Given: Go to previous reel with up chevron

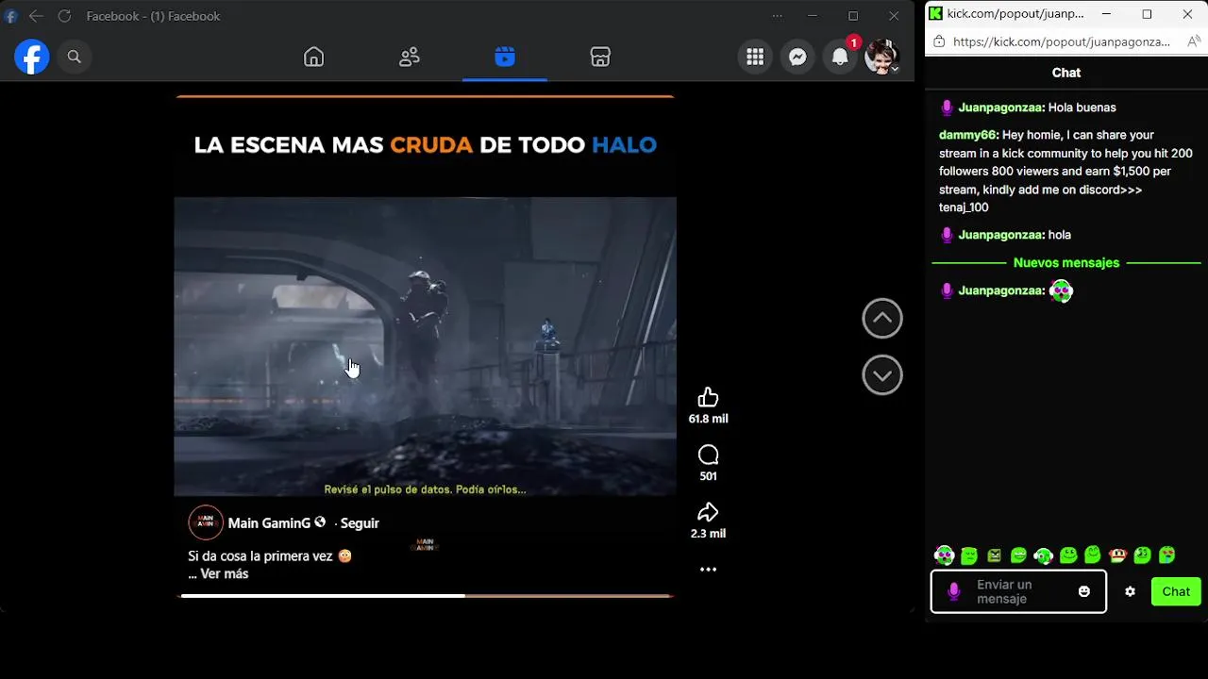Looking at the screenshot, I should click(882, 319).
